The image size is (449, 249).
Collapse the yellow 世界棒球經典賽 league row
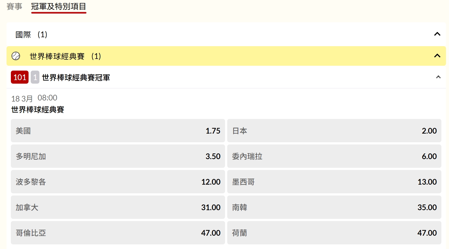[437, 56]
